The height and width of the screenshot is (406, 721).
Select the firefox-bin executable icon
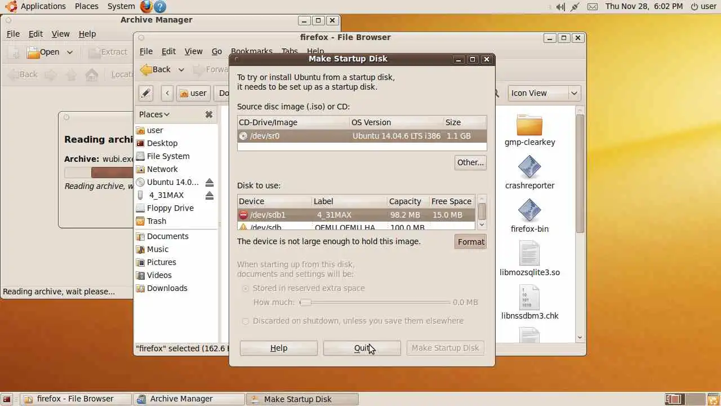point(529,211)
